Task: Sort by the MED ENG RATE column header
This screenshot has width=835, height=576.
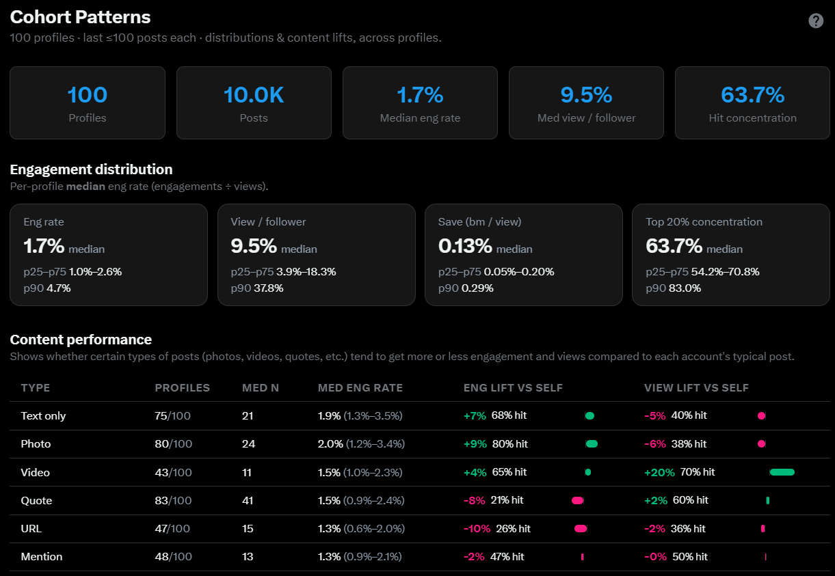Action: [x=360, y=387]
